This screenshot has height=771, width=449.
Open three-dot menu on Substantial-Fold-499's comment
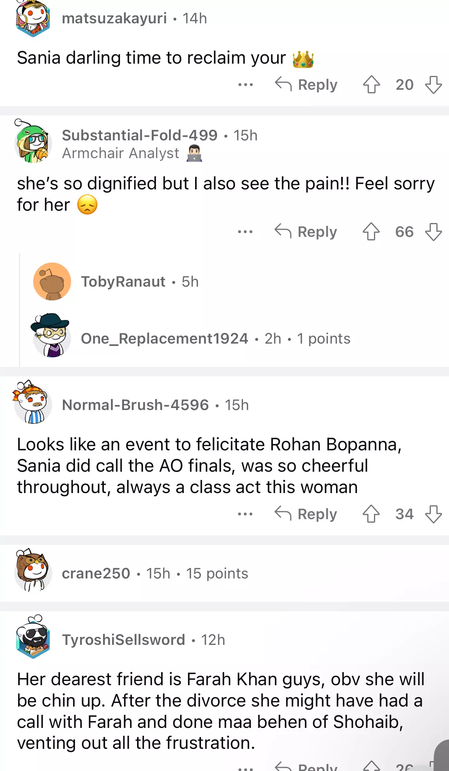click(245, 232)
